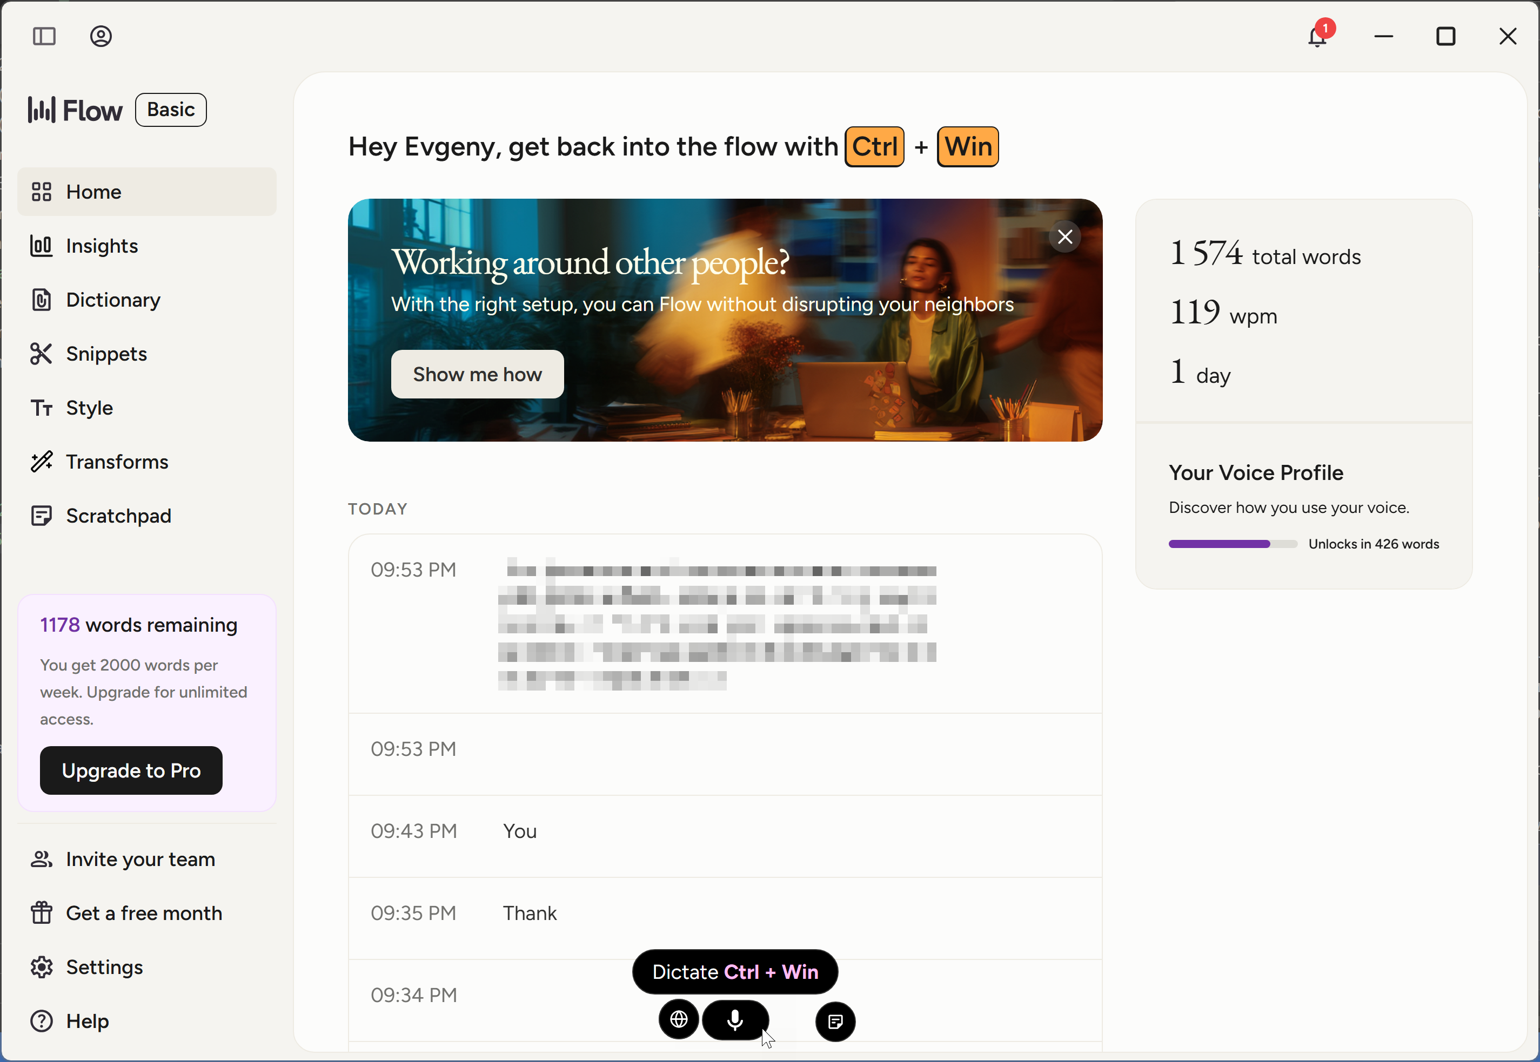Click the 119 wpm stat
The width and height of the screenshot is (1540, 1062).
coord(1224,313)
